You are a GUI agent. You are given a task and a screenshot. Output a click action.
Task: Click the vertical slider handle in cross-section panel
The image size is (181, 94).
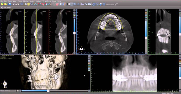click(74, 33)
